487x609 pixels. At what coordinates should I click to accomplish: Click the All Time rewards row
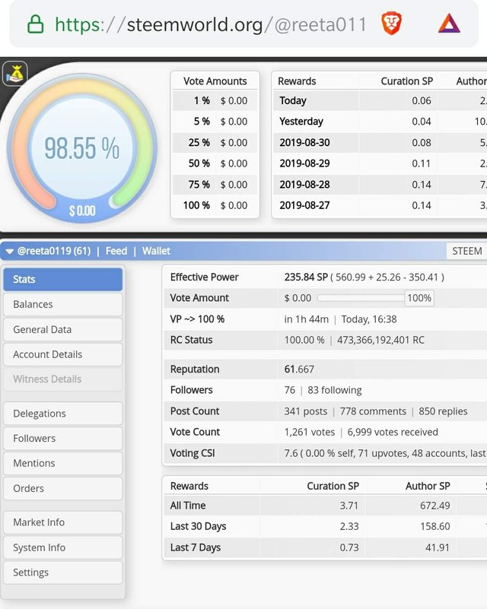pos(325,506)
